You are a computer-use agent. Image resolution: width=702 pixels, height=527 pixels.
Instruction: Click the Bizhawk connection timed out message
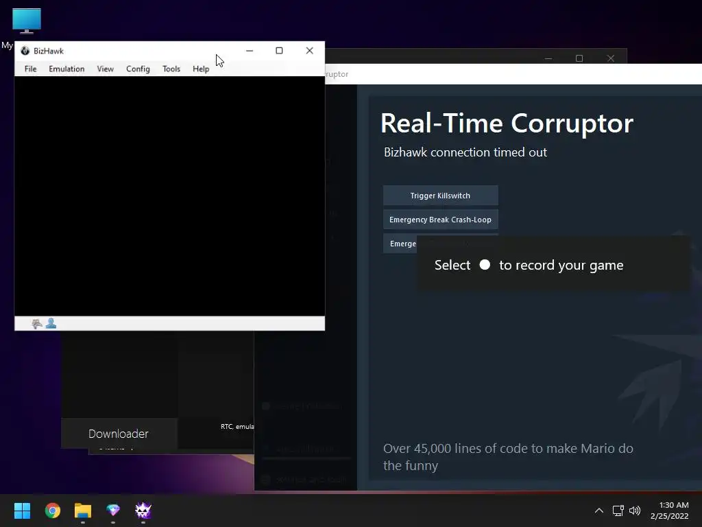(465, 152)
